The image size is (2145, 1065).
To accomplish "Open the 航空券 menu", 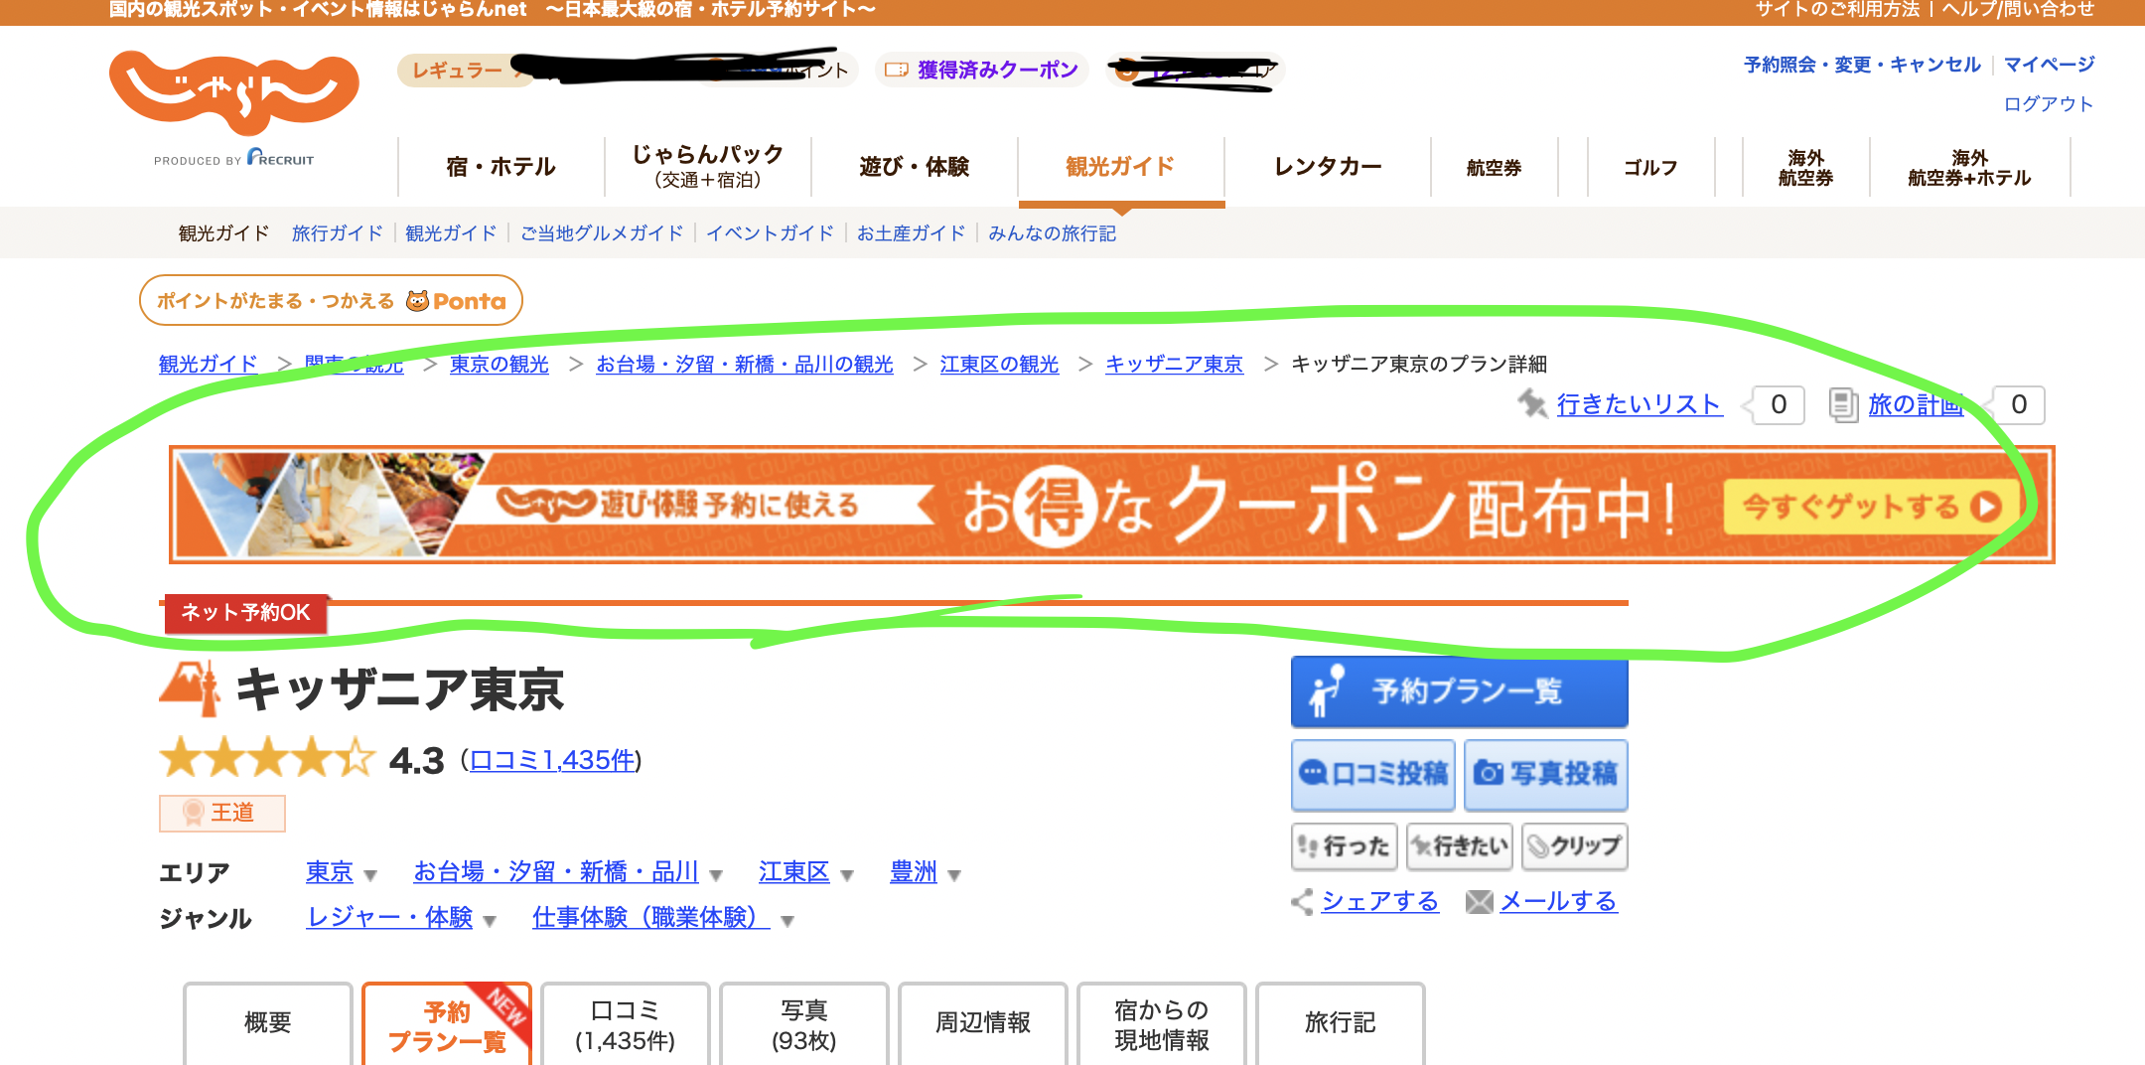I will tap(1495, 167).
